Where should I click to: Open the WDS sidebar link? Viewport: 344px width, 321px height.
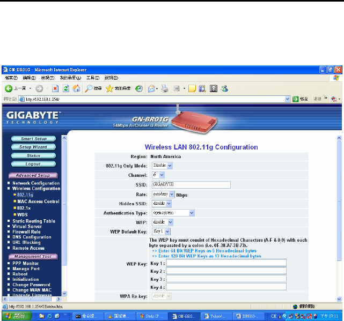[x=23, y=215]
